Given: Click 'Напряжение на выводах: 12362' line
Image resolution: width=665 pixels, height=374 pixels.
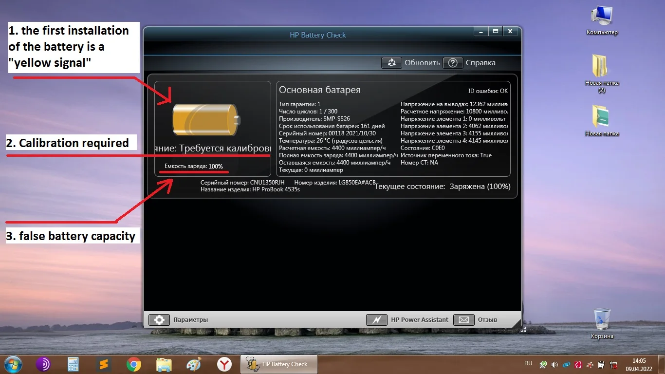Looking at the screenshot, I should [x=454, y=104].
